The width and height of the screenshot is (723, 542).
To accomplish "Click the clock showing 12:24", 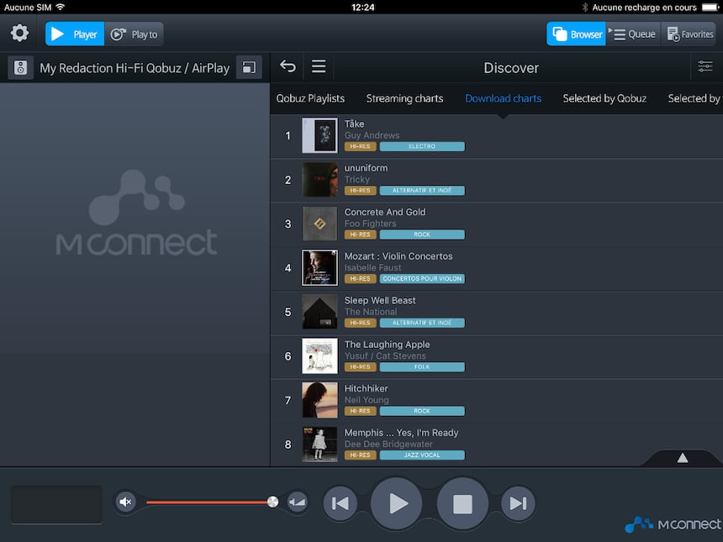I will tap(363, 7).
